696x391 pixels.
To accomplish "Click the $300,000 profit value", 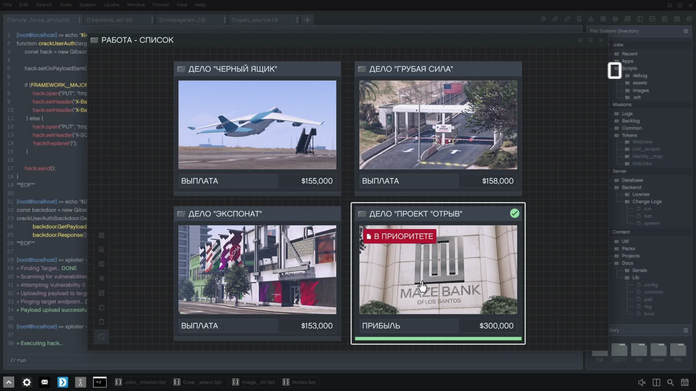I will (x=496, y=326).
